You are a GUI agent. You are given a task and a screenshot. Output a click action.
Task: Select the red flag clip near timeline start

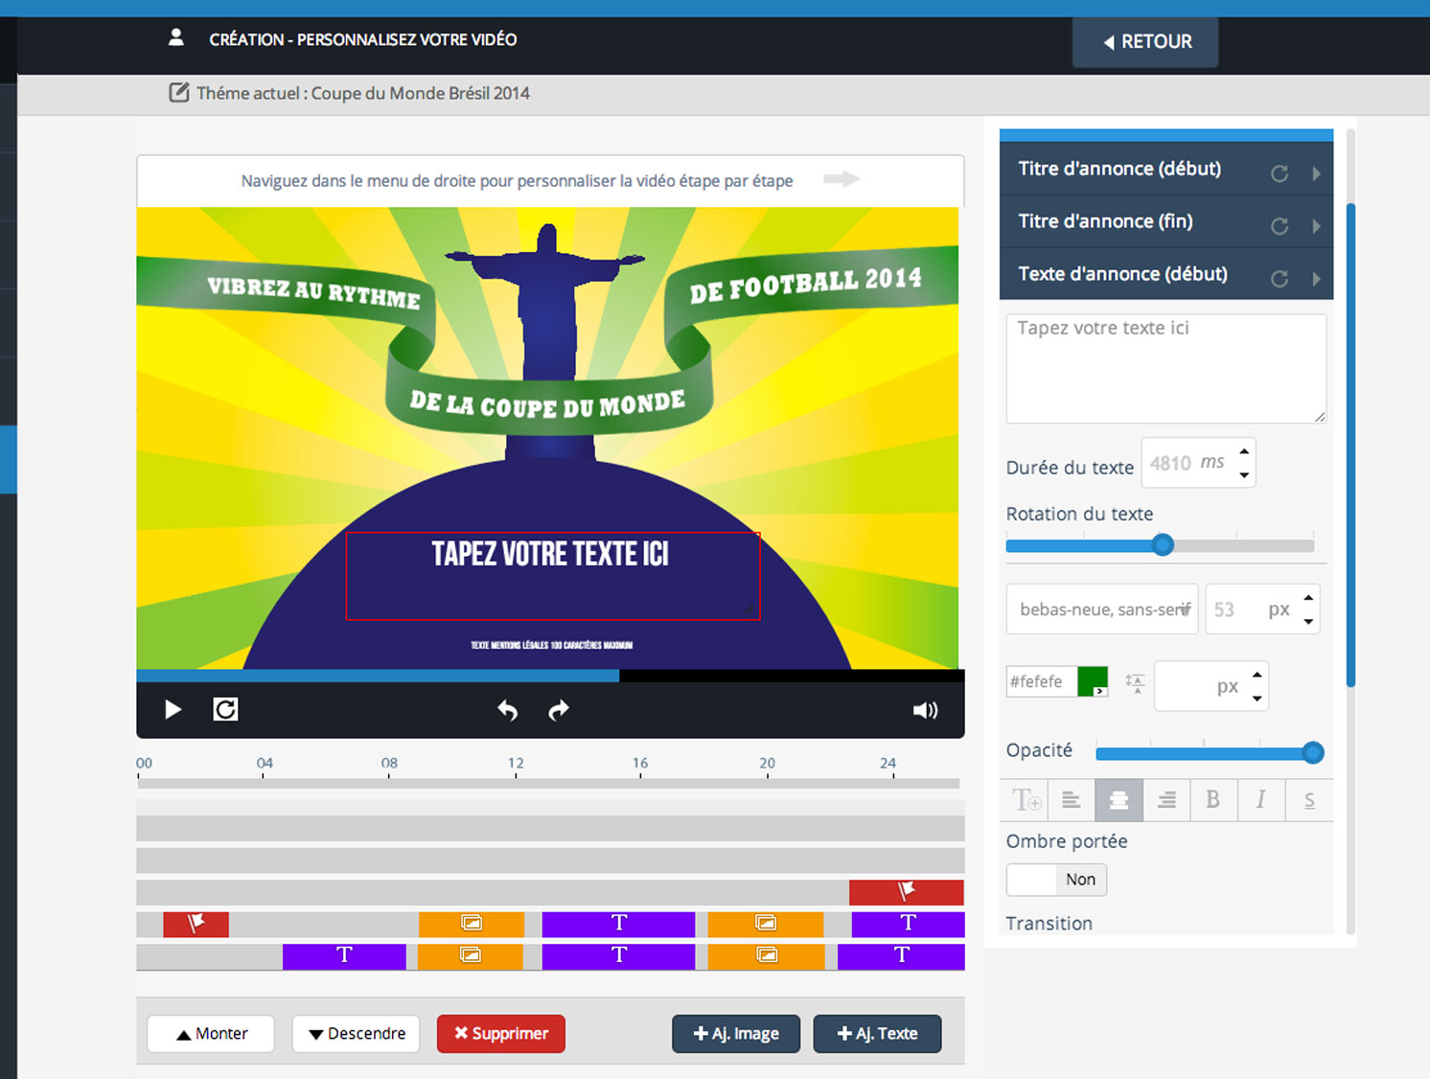(196, 924)
